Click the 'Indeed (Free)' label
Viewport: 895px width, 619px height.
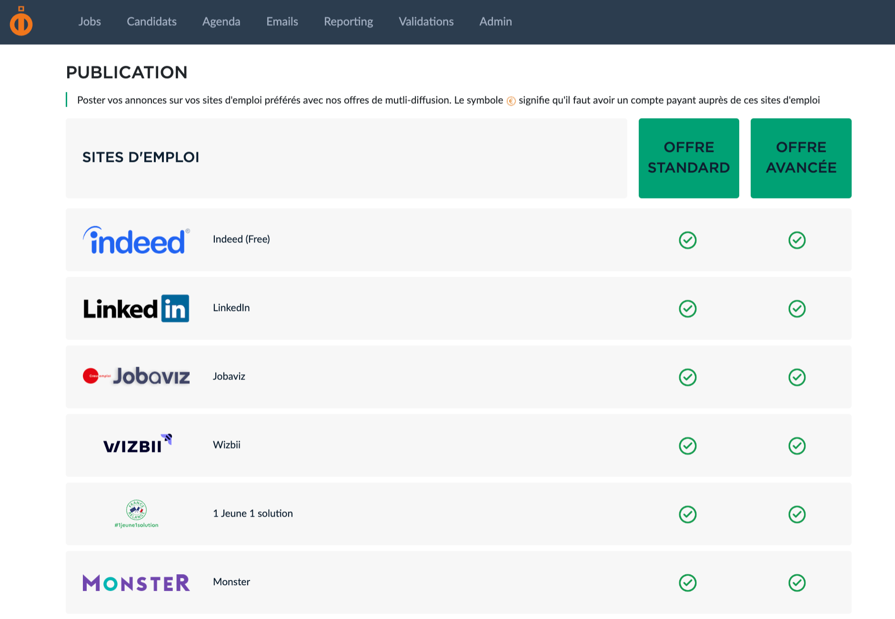point(241,239)
